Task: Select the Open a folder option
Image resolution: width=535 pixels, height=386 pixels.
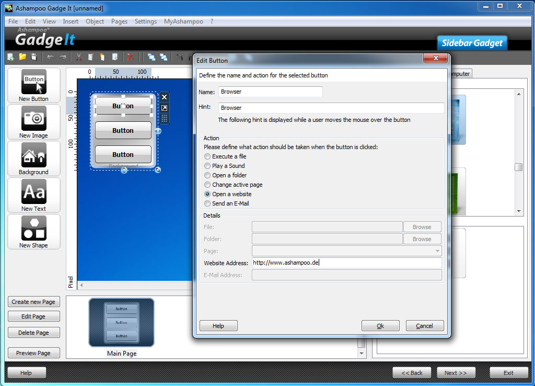Action: pyautogui.click(x=226, y=175)
